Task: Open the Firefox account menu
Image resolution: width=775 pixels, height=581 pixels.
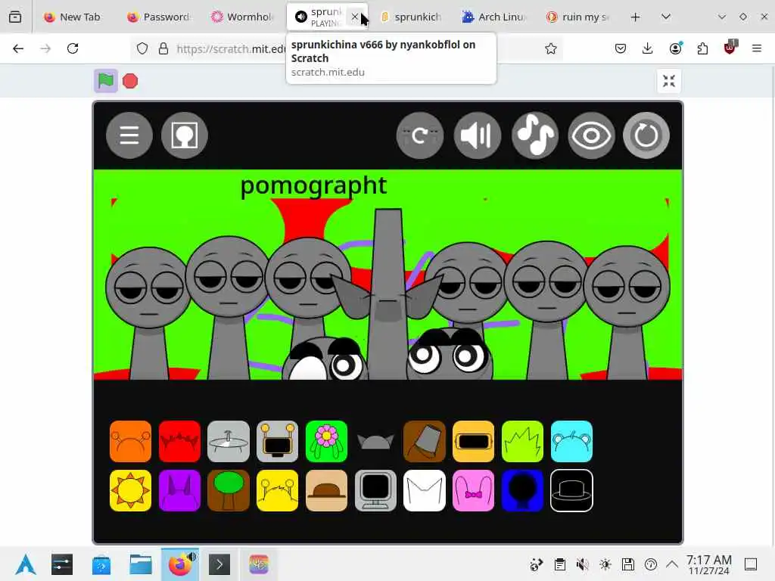Action: click(x=675, y=48)
